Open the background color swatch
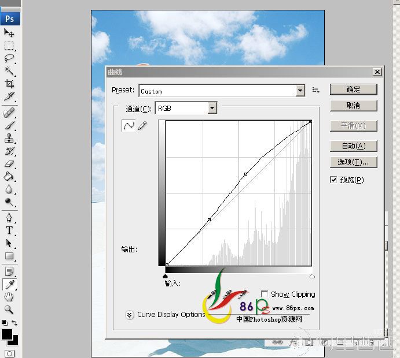The width and height of the screenshot is (400, 358). (x=15, y=342)
